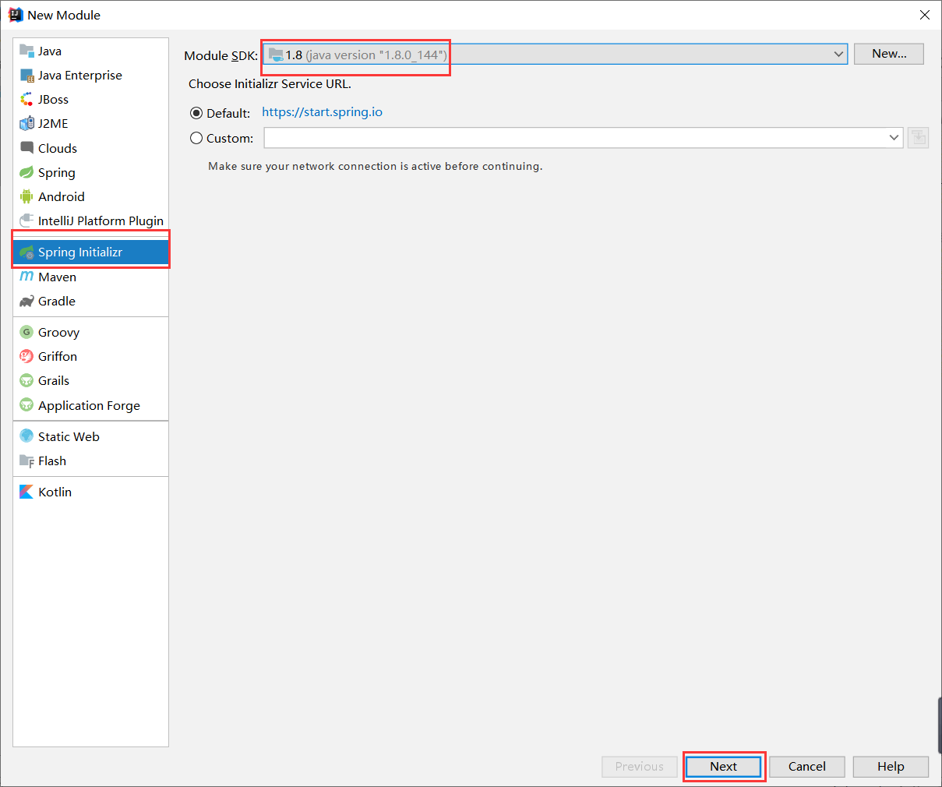The height and width of the screenshot is (787, 942).
Task: Select Gradle module type label
Action: [x=57, y=302]
